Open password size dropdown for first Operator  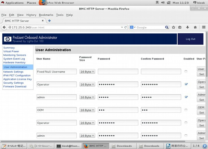pos(87,84)
